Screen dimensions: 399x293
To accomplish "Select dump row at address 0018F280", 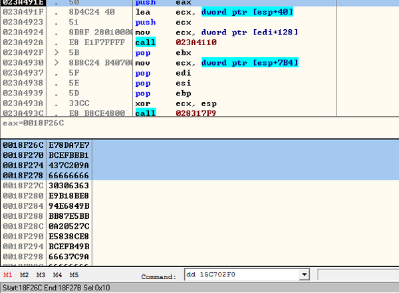I will (199, 196).
